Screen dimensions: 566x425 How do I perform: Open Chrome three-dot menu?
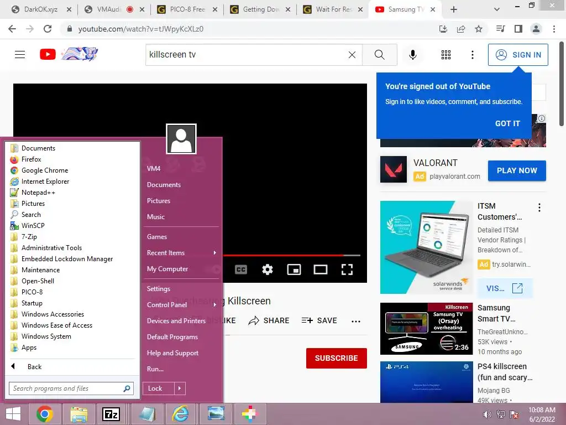(554, 29)
